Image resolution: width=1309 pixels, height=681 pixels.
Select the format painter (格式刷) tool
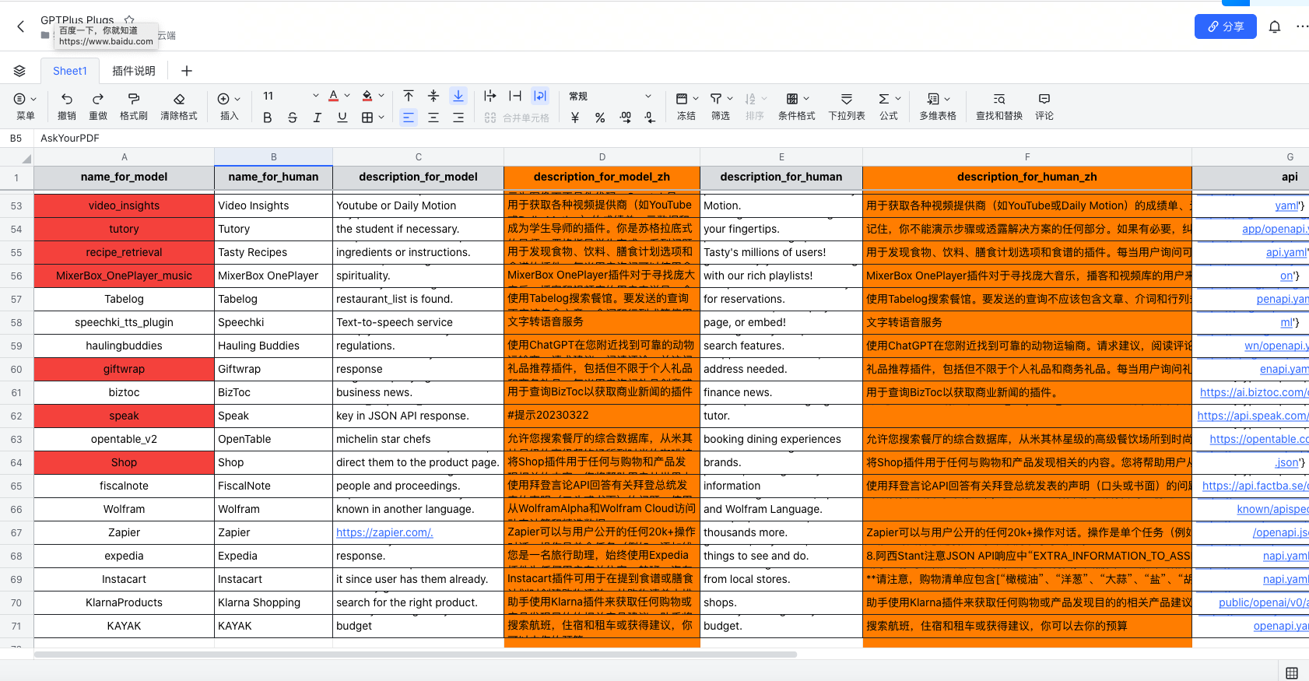click(134, 99)
